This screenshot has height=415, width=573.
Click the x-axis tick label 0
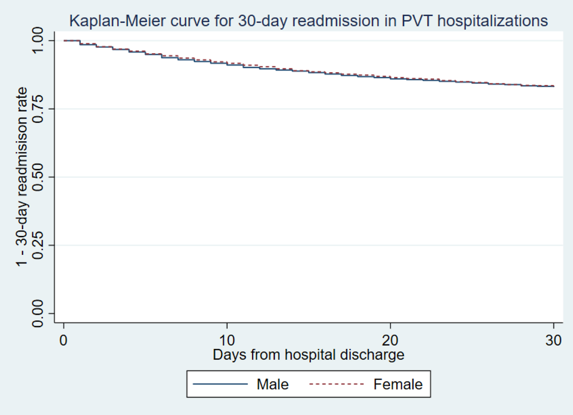64,340
